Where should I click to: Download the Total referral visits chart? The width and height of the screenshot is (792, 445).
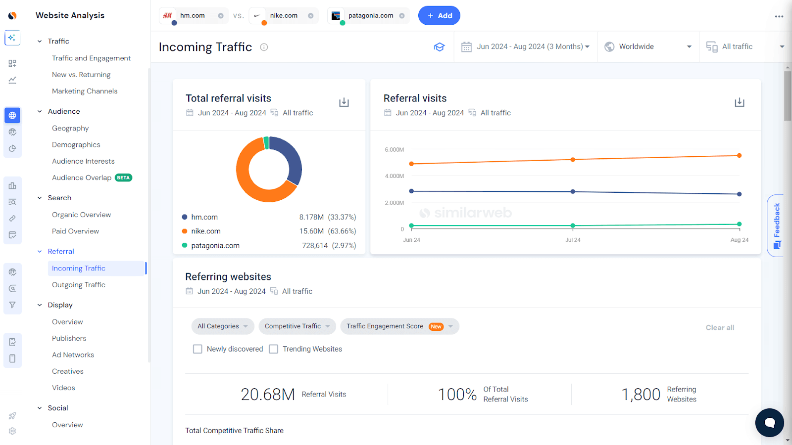[x=344, y=102]
